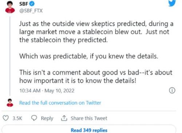Open the 10:34 AM May 10, 2022 timestamp
This screenshot has height=133, width=182.
click(x=47, y=91)
